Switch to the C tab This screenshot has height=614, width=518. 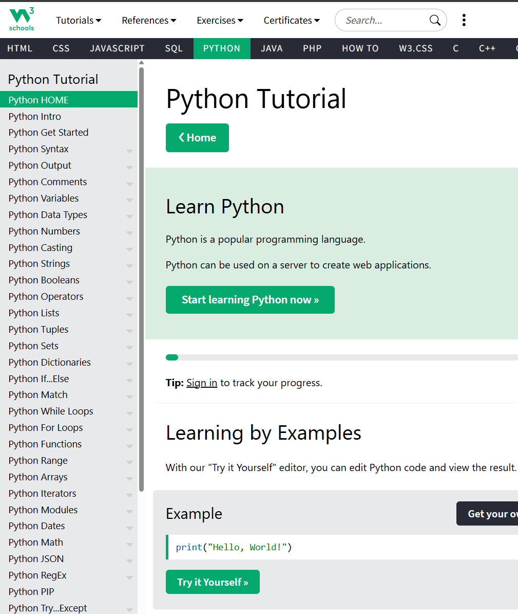coord(455,48)
